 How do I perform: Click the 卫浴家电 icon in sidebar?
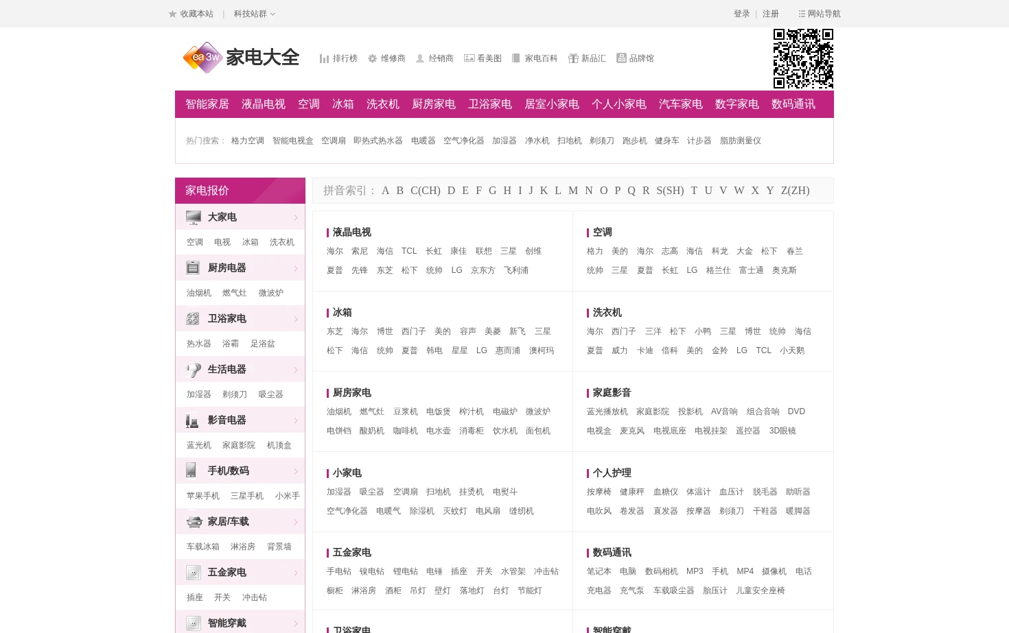pos(193,319)
